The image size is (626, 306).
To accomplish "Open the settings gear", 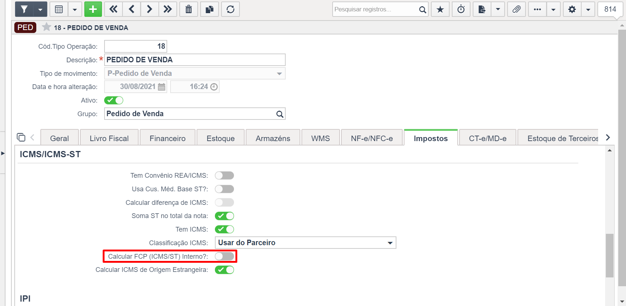I will (x=572, y=9).
